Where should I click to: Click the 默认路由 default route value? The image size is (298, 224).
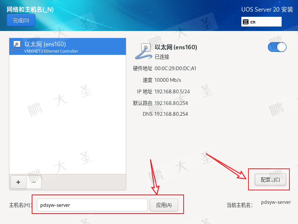(171, 103)
